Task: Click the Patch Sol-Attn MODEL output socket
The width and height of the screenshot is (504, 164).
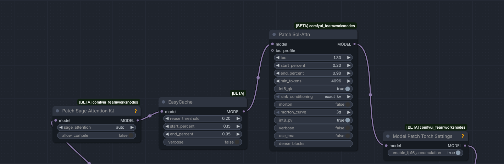Action: coord(354,44)
